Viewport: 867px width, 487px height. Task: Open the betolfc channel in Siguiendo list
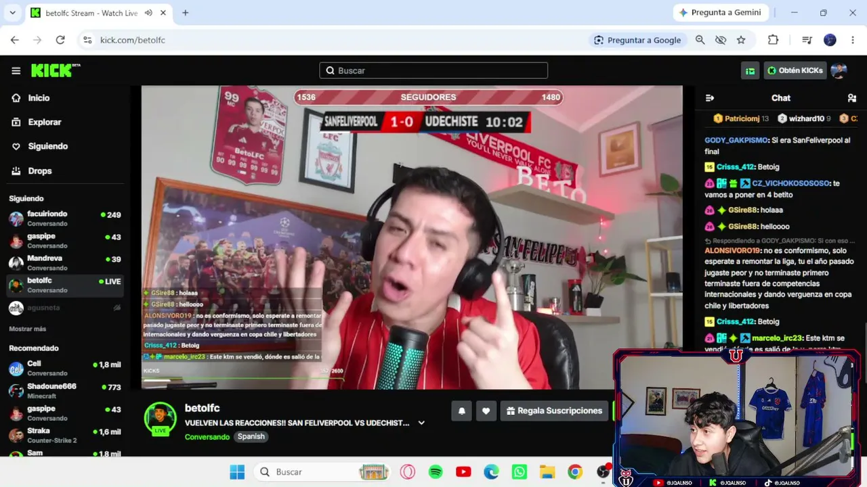click(x=65, y=285)
